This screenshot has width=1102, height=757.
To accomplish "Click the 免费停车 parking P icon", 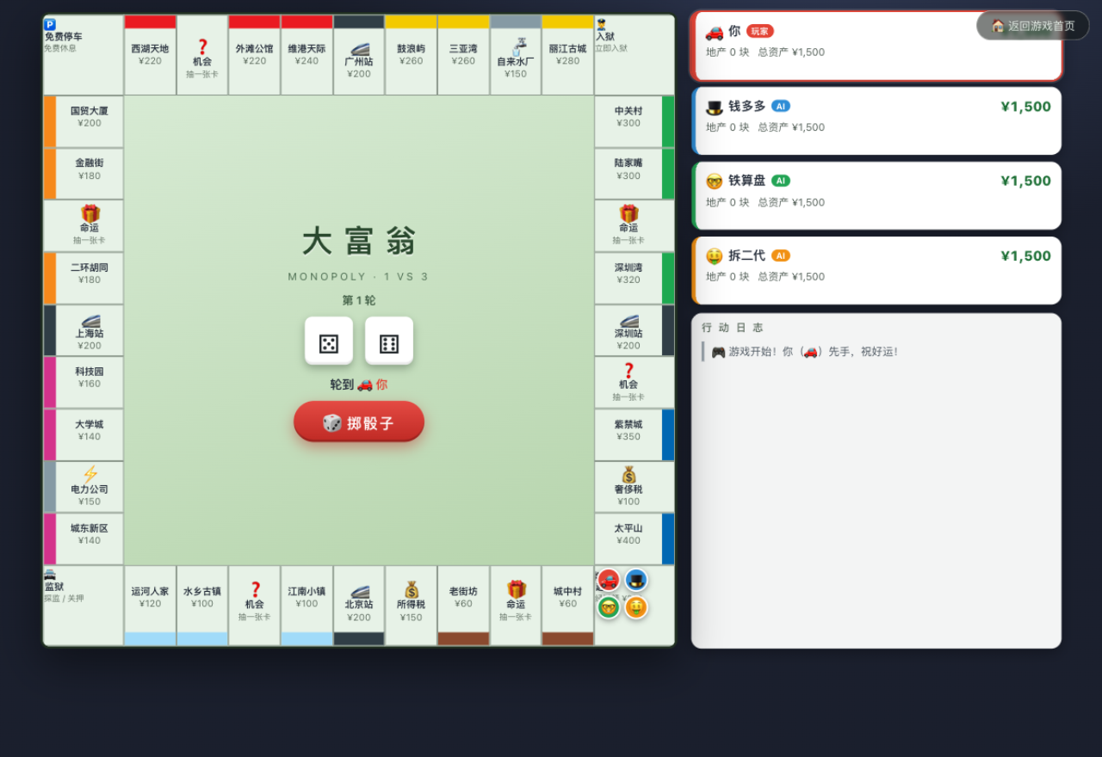I will click(50, 25).
